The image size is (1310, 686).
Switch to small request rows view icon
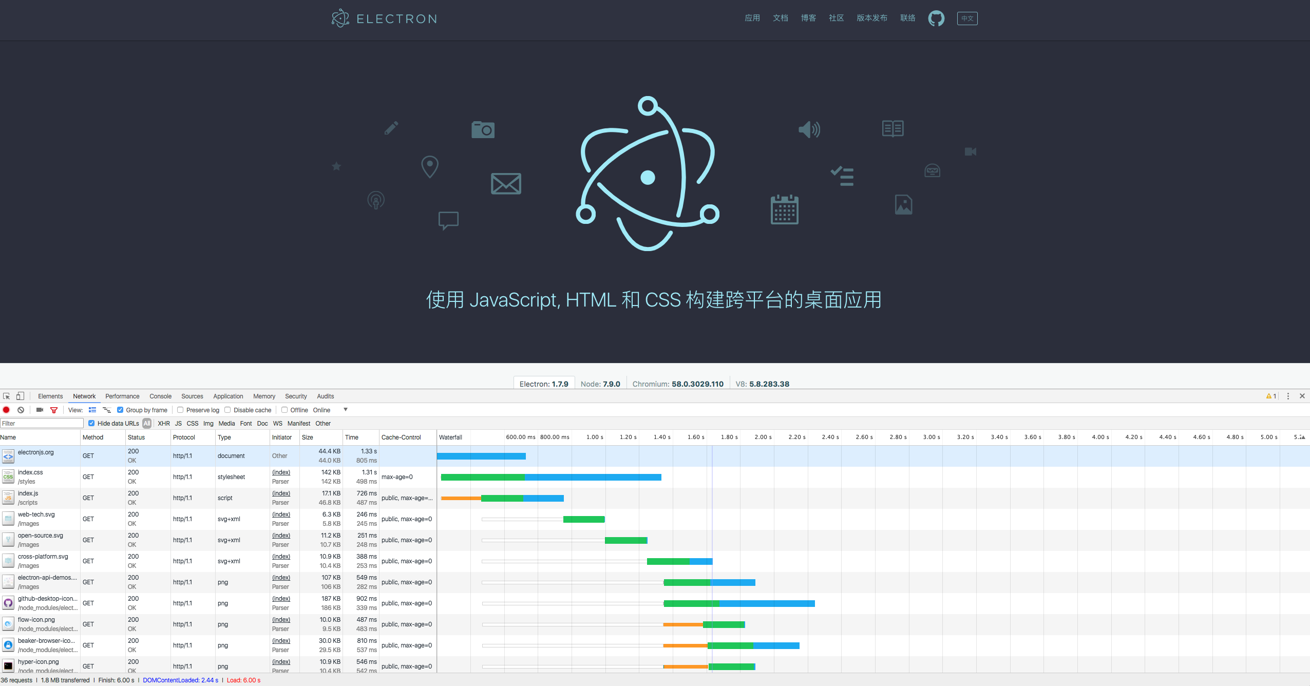[x=92, y=410]
